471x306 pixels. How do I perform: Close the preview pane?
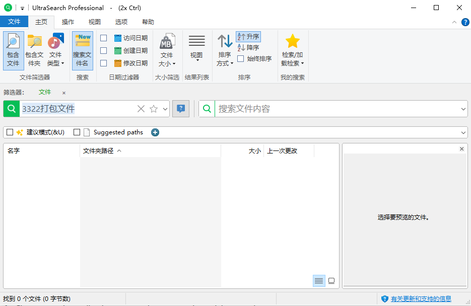(462, 149)
